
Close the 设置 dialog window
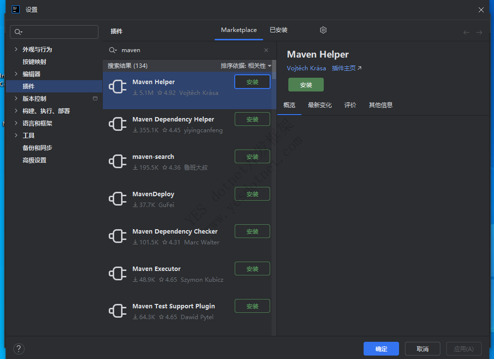[x=481, y=10]
